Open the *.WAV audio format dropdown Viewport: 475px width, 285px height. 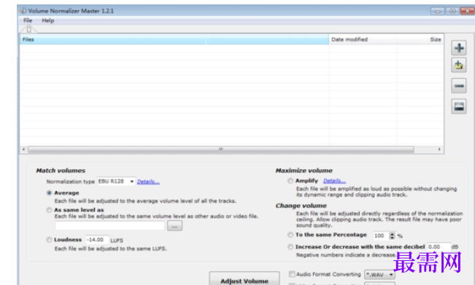[379, 275]
